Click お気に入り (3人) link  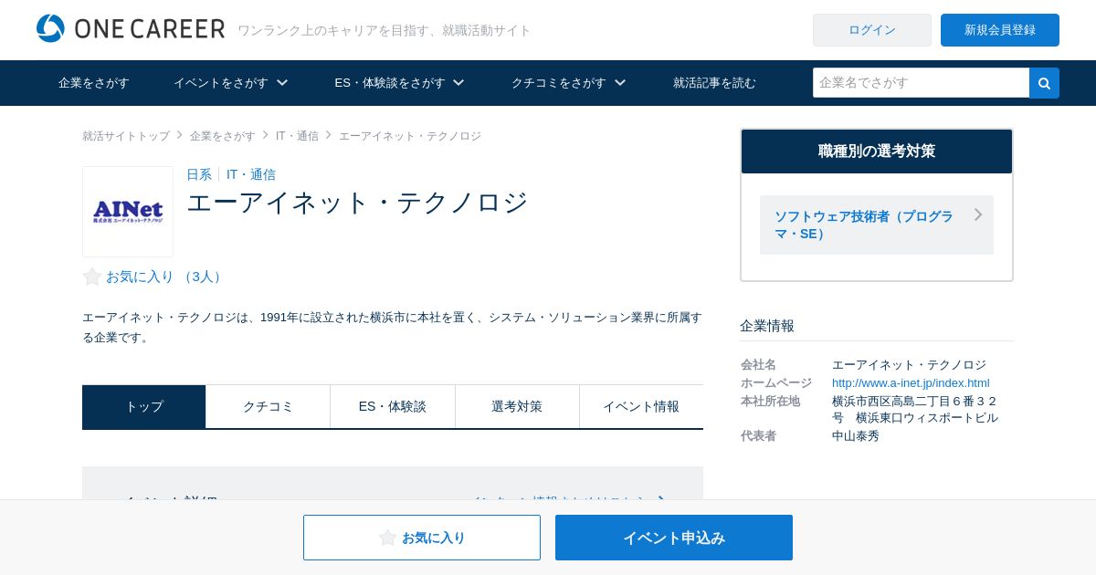[166, 277]
